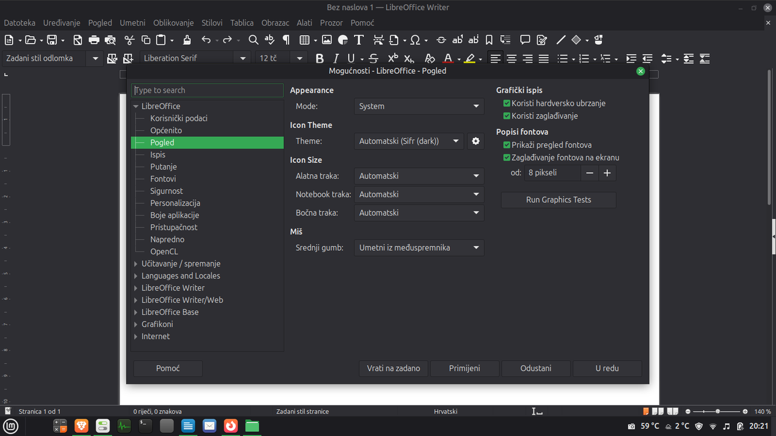This screenshot has width=776, height=436.
Task: Open the Icon Theme dropdown
Action: click(x=409, y=141)
